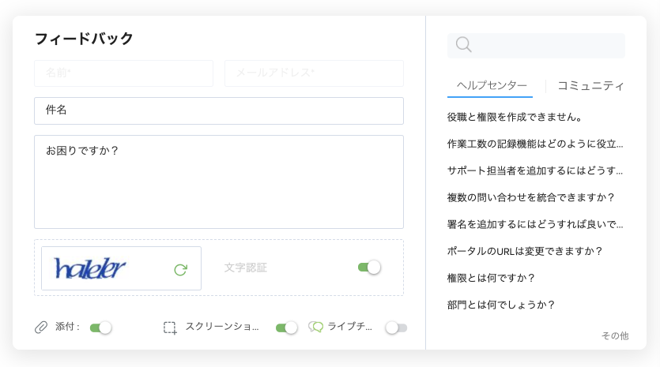Enable the ライブチャット toggle
Viewport: 660px width, 367px height.
pyautogui.click(x=396, y=328)
